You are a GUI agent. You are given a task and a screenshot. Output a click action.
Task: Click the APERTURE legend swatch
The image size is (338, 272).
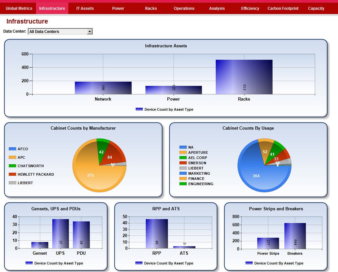tap(183, 152)
